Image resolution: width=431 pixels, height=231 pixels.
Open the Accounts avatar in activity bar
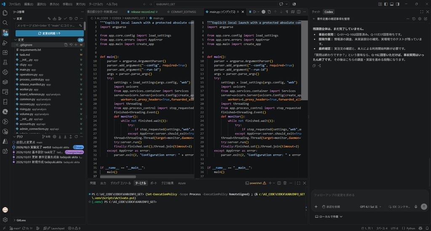pyautogui.click(x=5, y=210)
